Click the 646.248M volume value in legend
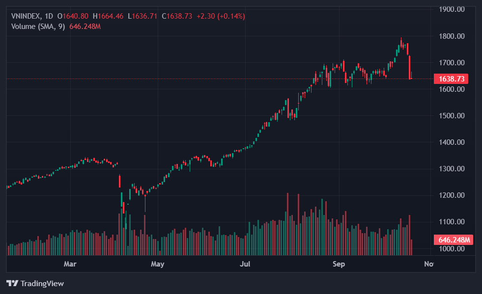 click(85, 26)
